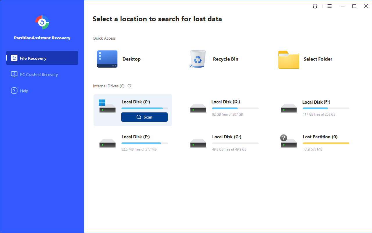372x233 pixels.
Task: Open Help from the sidebar
Action: [x=23, y=91]
